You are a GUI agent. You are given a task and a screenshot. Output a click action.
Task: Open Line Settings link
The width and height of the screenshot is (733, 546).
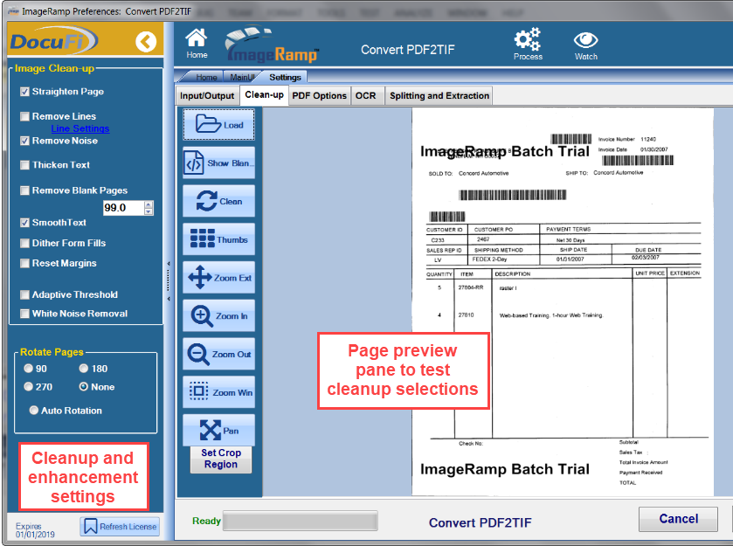point(80,128)
